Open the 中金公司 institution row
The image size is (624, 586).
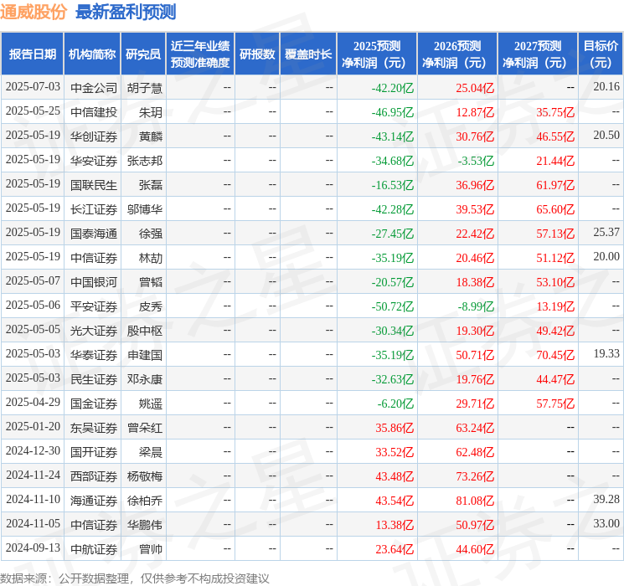(x=94, y=87)
